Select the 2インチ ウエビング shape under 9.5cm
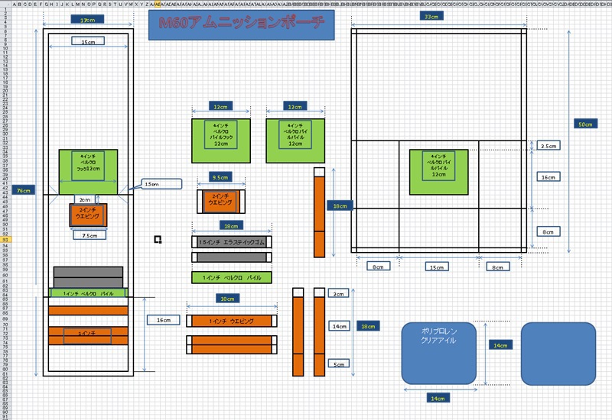612x420 pixels. point(221,202)
